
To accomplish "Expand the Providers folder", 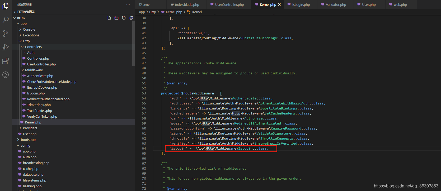I will (x=73, y=128).
